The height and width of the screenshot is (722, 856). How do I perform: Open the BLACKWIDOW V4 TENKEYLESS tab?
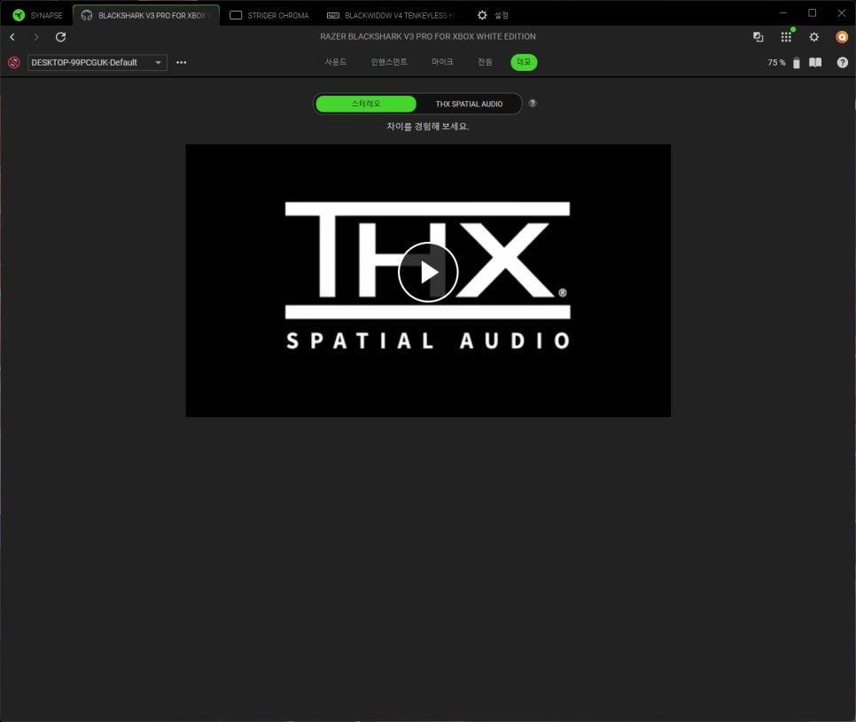[x=391, y=15]
